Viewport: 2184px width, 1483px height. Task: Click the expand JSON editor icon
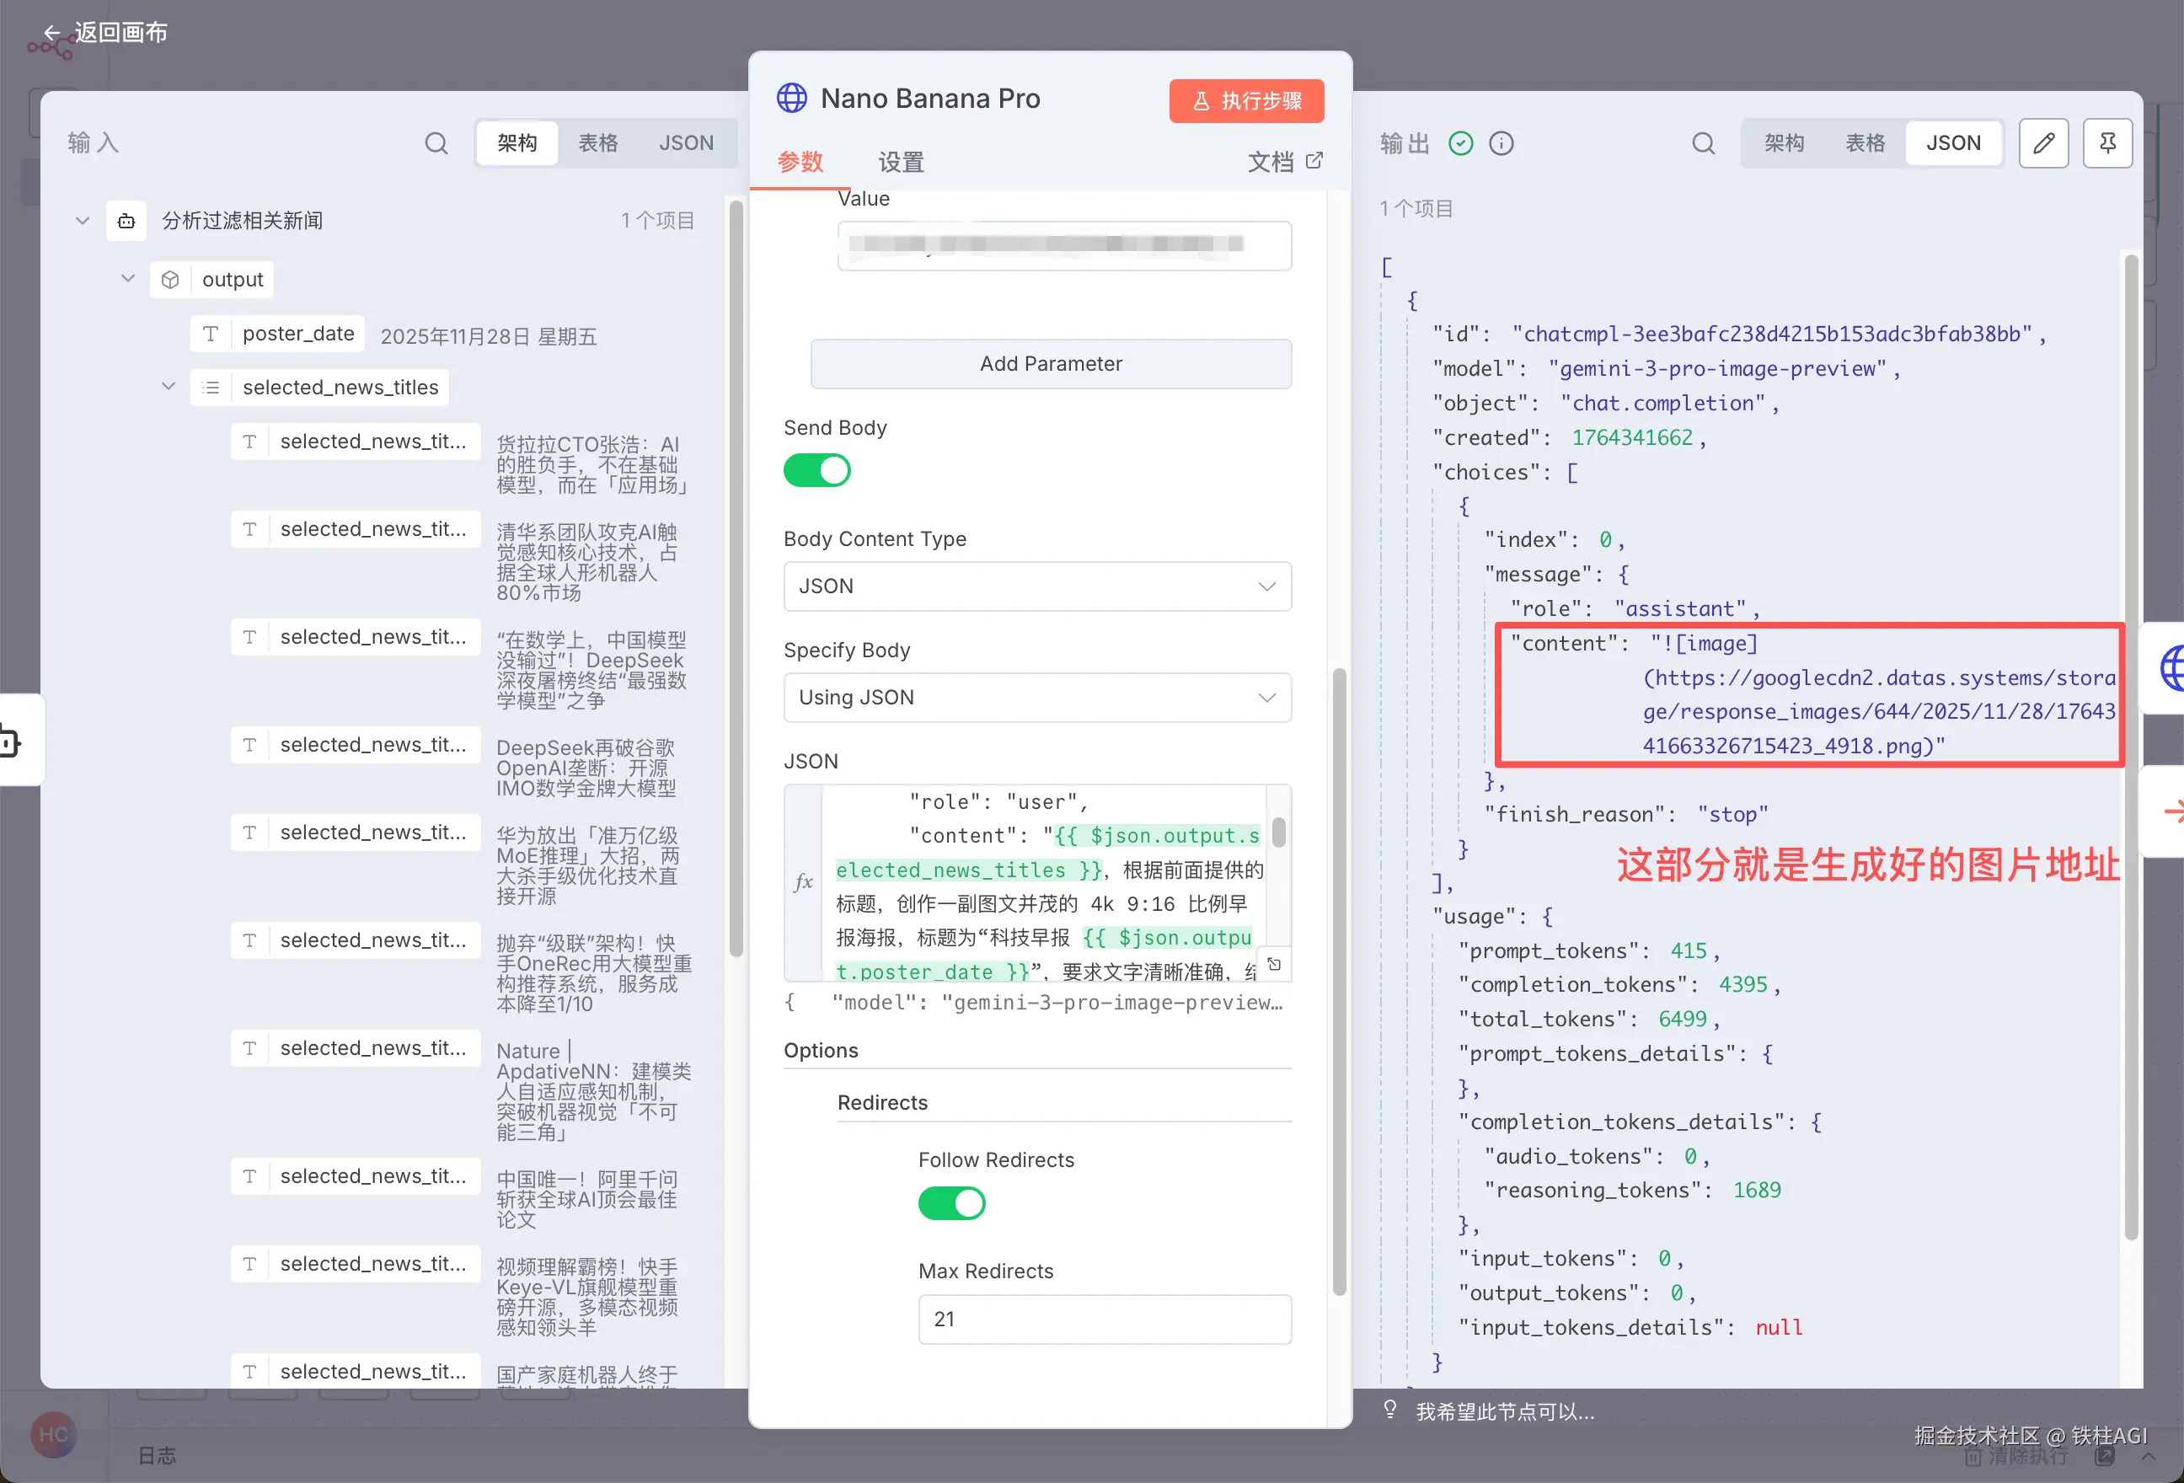click(1274, 964)
